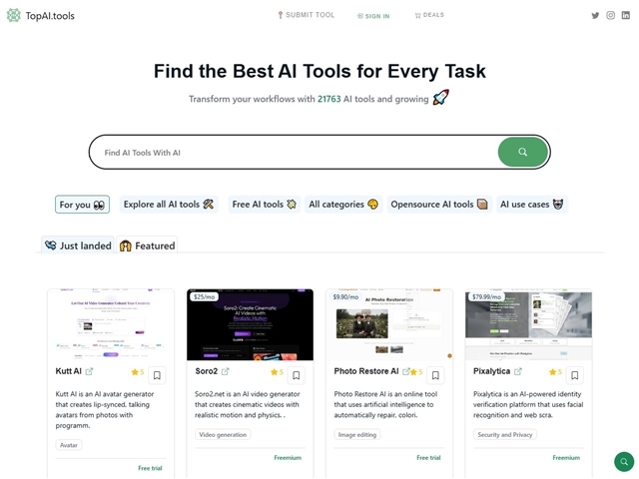Viewport: 639px width, 479px height.
Task: Select Opensource AI tools filter
Action: point(439,205)
